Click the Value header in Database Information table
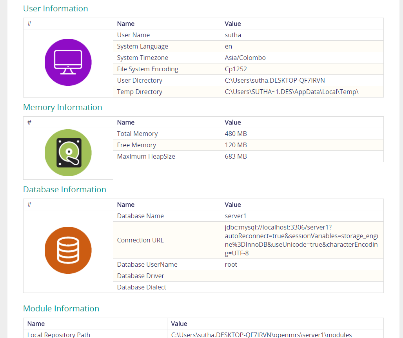 (233, 205)
